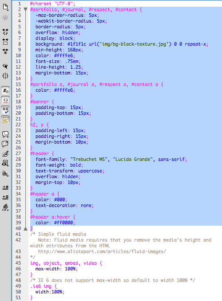The height and width of the screenshot is (301, 222).
Task: Click the Expand All code icon
Action: coord(5,51)
